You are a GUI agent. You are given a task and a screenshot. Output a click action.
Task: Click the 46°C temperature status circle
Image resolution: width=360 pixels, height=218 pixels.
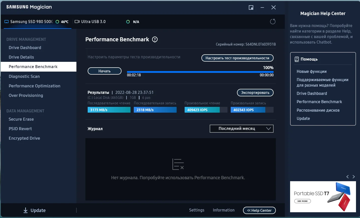(x=57, y=22)
